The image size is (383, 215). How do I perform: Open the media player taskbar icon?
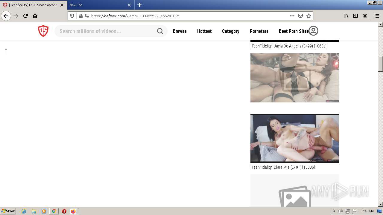point(44,211)
